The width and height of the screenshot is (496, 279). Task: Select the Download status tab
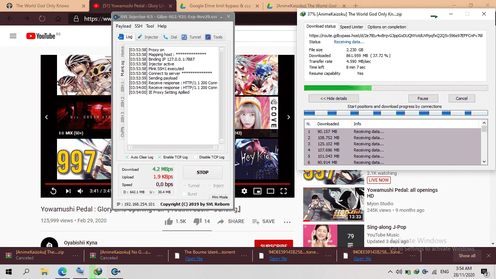[321, 26]
